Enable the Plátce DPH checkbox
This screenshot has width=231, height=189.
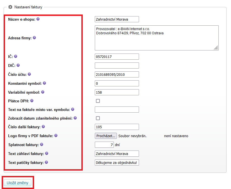(x=98, y=101)
